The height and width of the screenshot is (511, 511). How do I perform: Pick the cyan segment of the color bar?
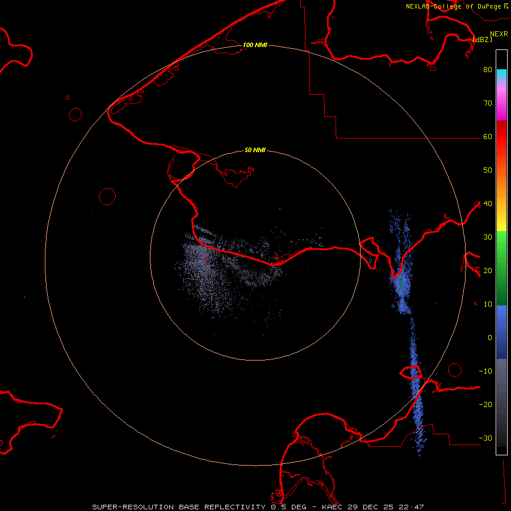501,74
